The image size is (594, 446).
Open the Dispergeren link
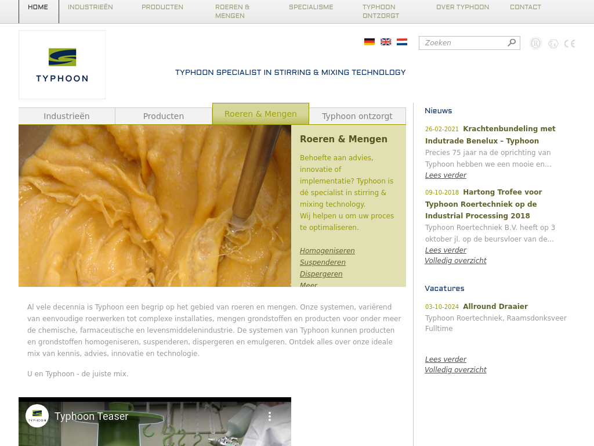tap(321, 274)
